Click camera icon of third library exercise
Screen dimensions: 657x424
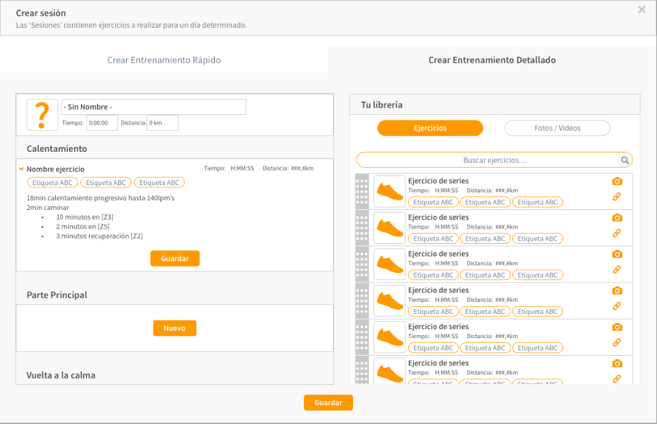(617, 254)
